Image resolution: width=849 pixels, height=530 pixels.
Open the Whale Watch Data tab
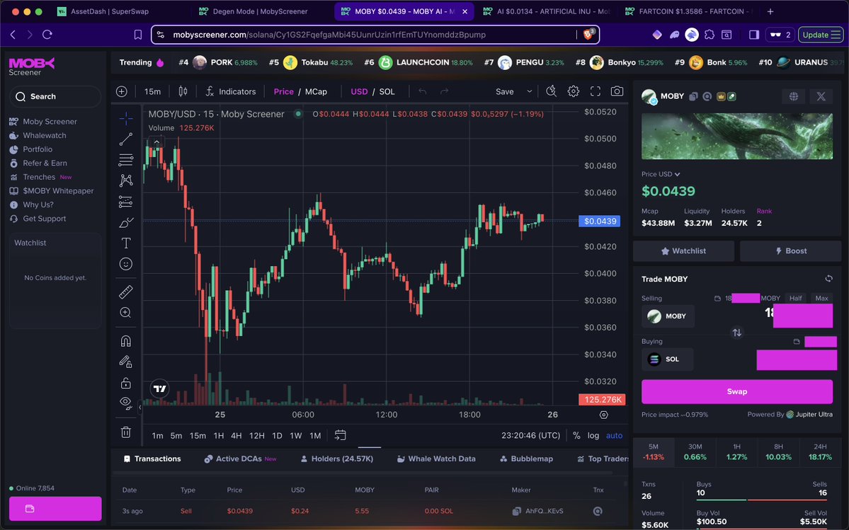(x=436, y=459)
